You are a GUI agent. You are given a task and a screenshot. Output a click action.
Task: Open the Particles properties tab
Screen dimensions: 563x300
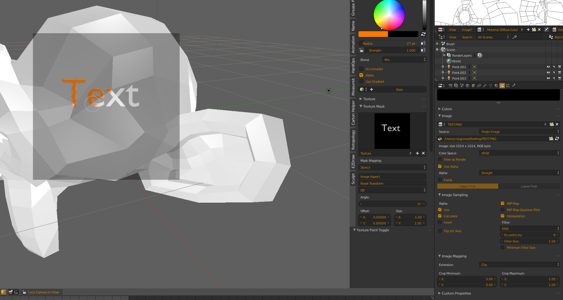coord(508,86)
